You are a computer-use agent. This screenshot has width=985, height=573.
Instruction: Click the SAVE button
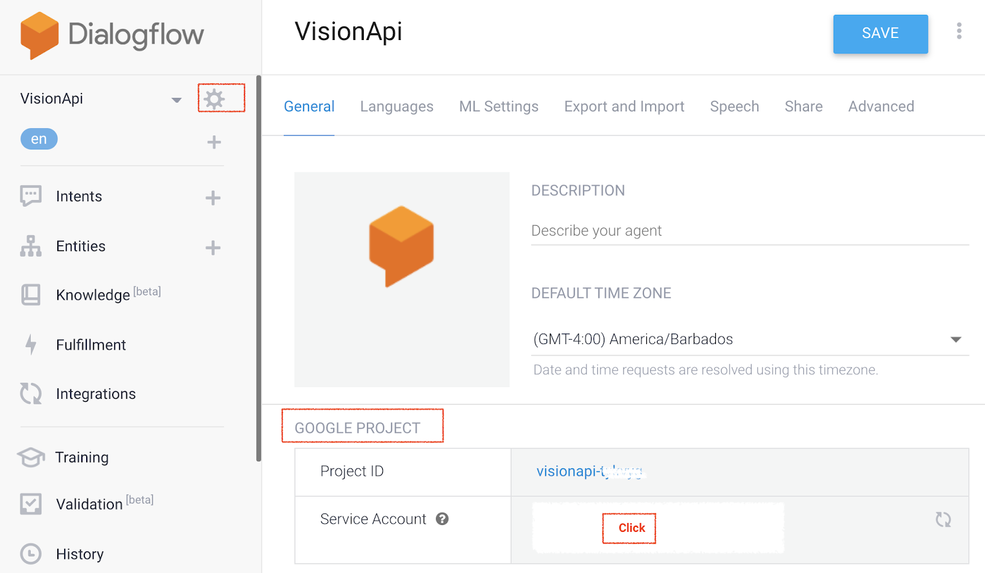tap(880, 34)
